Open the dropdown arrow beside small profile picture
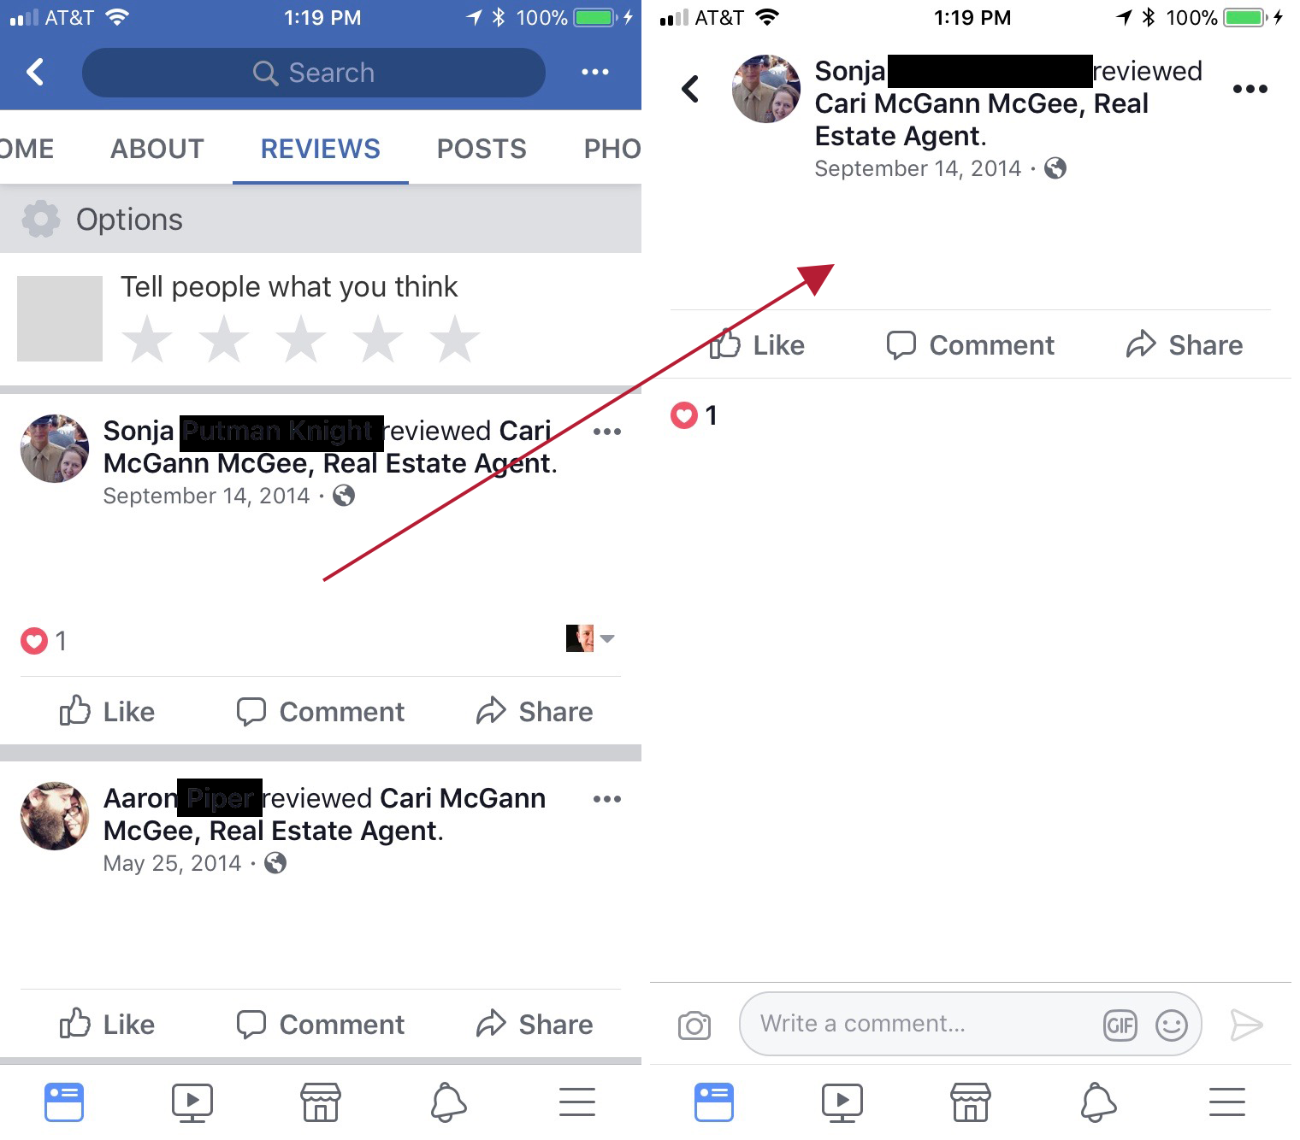 (x=607, y=638)
